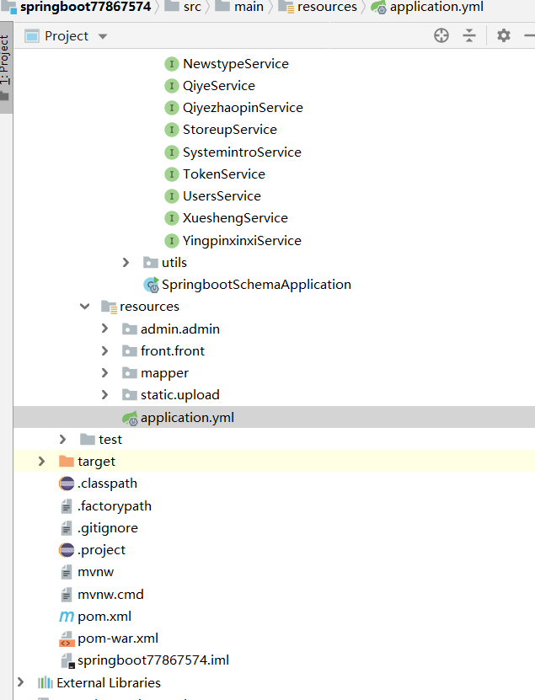Select the 1: Project side tab
The height and width of the screenshot is (700, 535).
click(6, 63)
